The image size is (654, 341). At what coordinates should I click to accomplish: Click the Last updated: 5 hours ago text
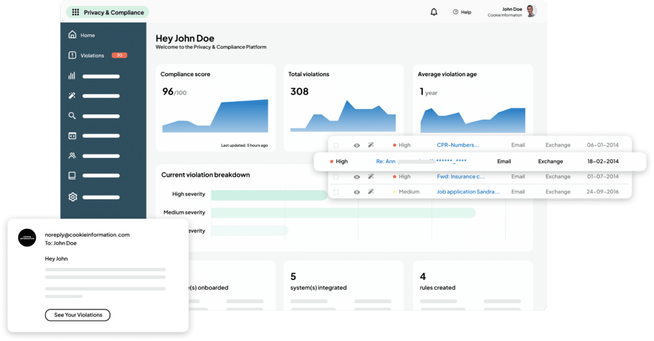(244, 145)
